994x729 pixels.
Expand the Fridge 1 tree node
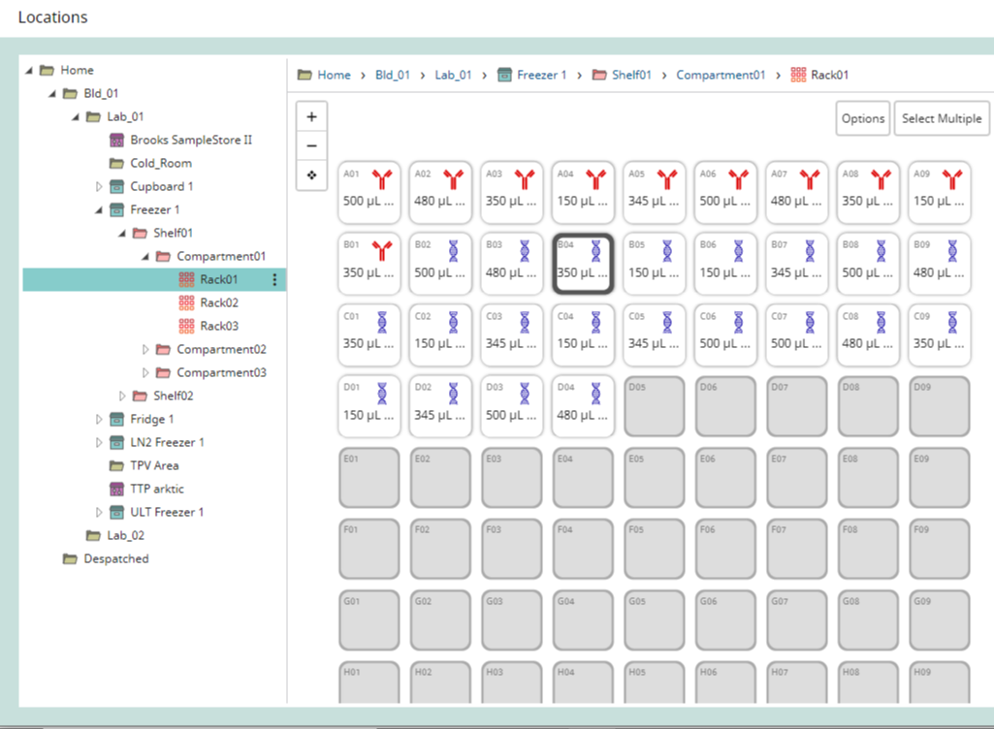click(99, 419)
